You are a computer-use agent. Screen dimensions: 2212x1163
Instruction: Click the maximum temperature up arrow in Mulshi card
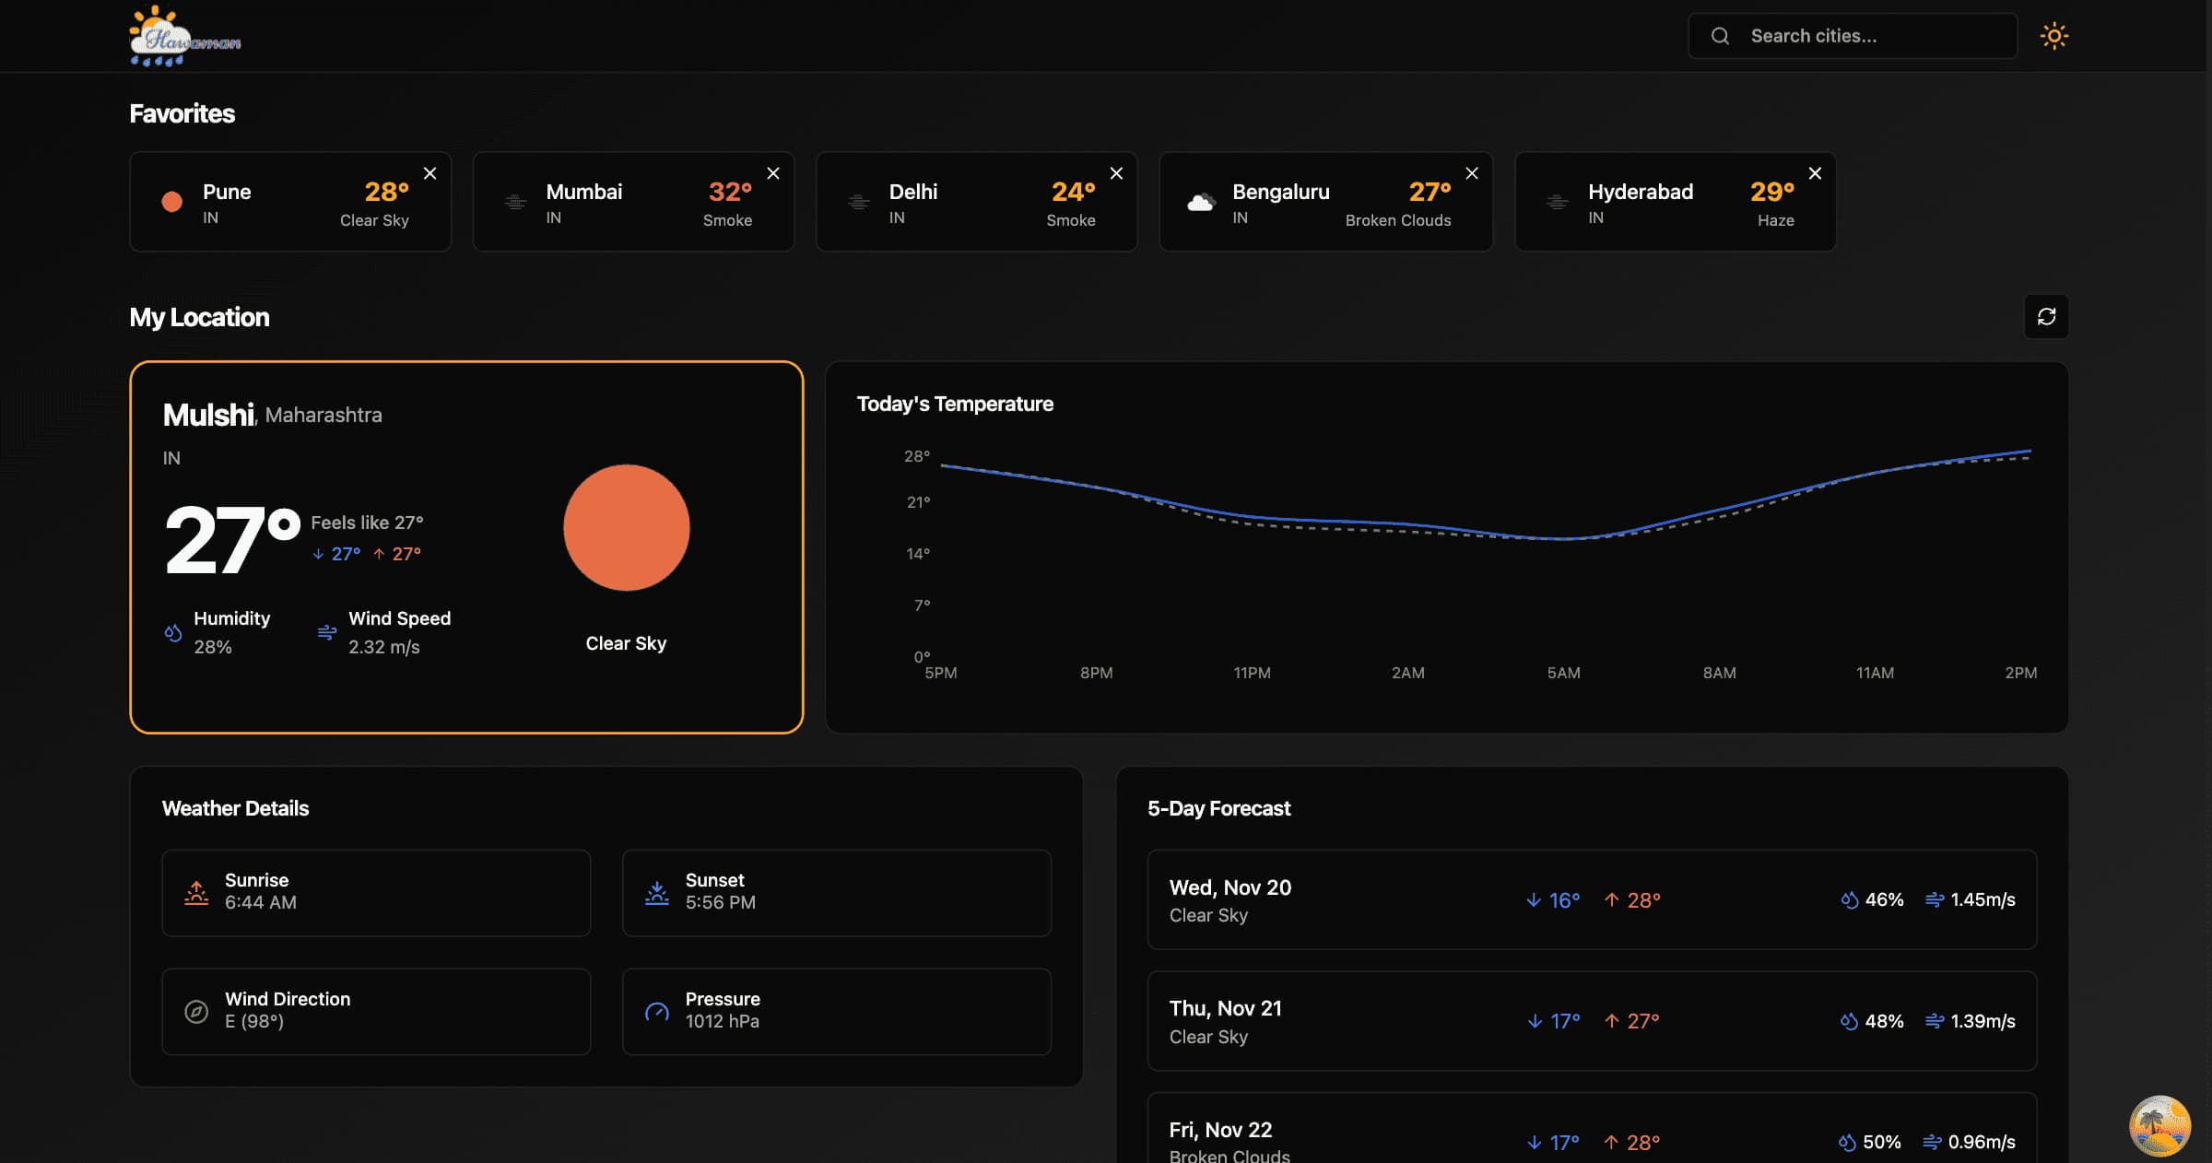[379, 554]
